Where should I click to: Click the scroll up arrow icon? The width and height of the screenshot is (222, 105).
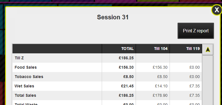(208, 50)
